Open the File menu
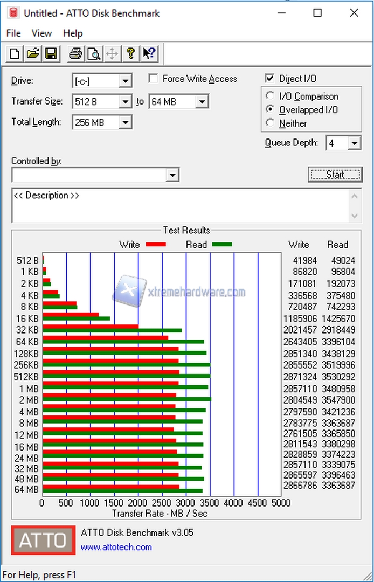Viewport: 374px width, 582px height. tap(13, 33)
